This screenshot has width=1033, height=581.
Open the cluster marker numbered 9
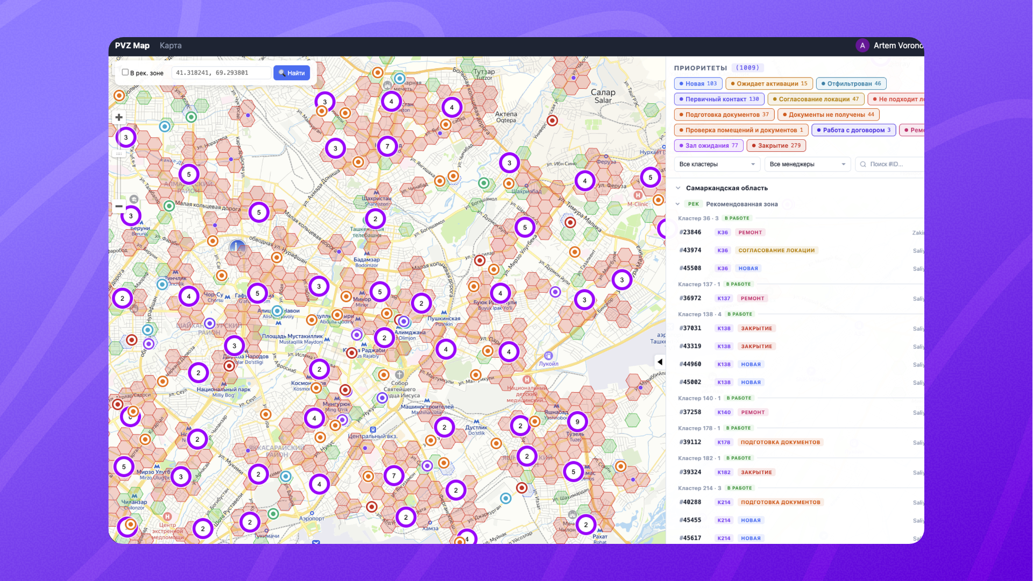point(577,422)
